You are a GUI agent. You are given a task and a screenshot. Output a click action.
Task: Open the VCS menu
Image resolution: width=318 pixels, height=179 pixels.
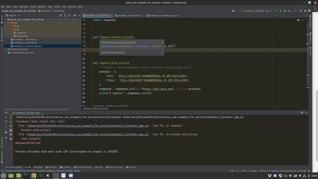pos(64,6)
